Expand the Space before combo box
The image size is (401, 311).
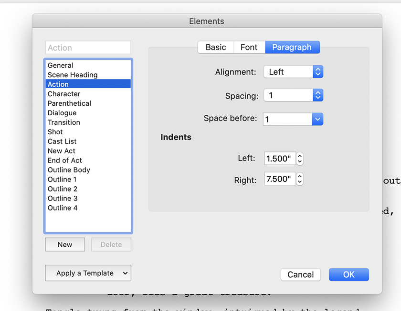[x=317, y=119]
